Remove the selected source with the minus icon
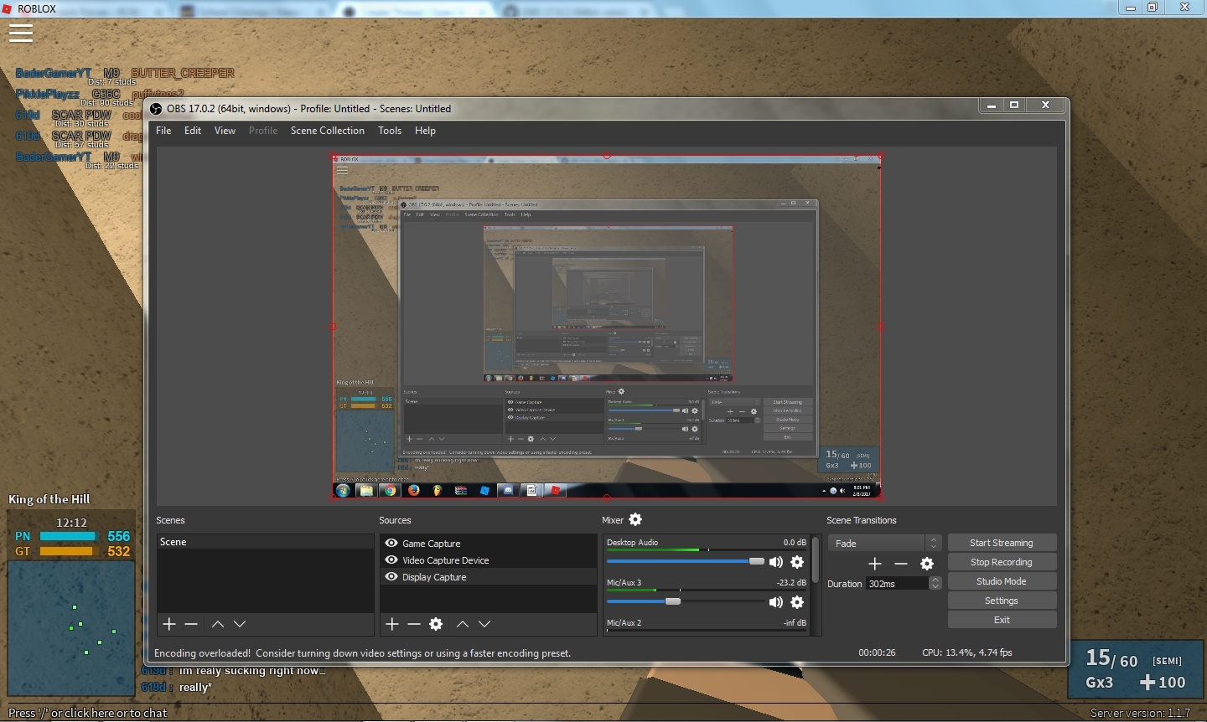Image resolution: width=1207 pixels, height=722 pixels. [x=414, y=624]
